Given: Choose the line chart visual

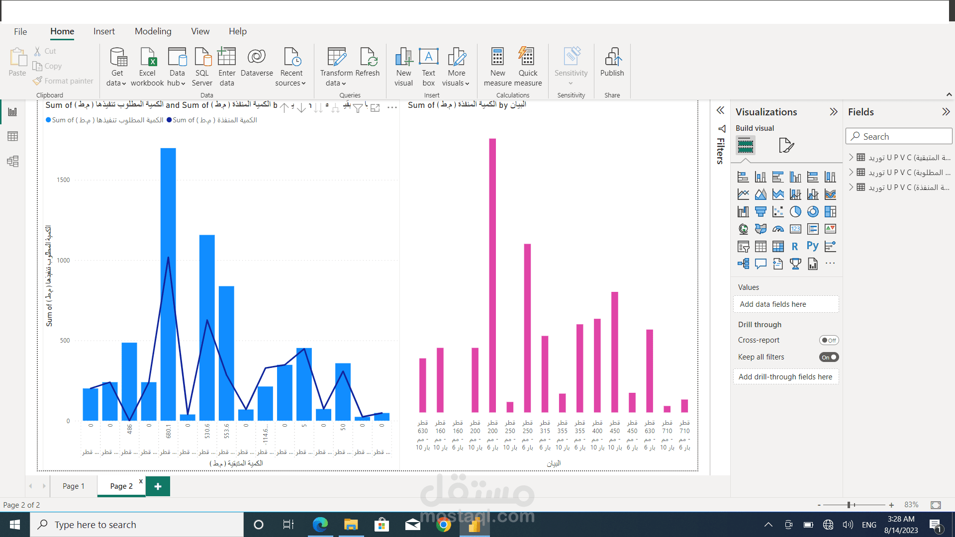Looking at the screenshot, I should click(x=743, y=194).
